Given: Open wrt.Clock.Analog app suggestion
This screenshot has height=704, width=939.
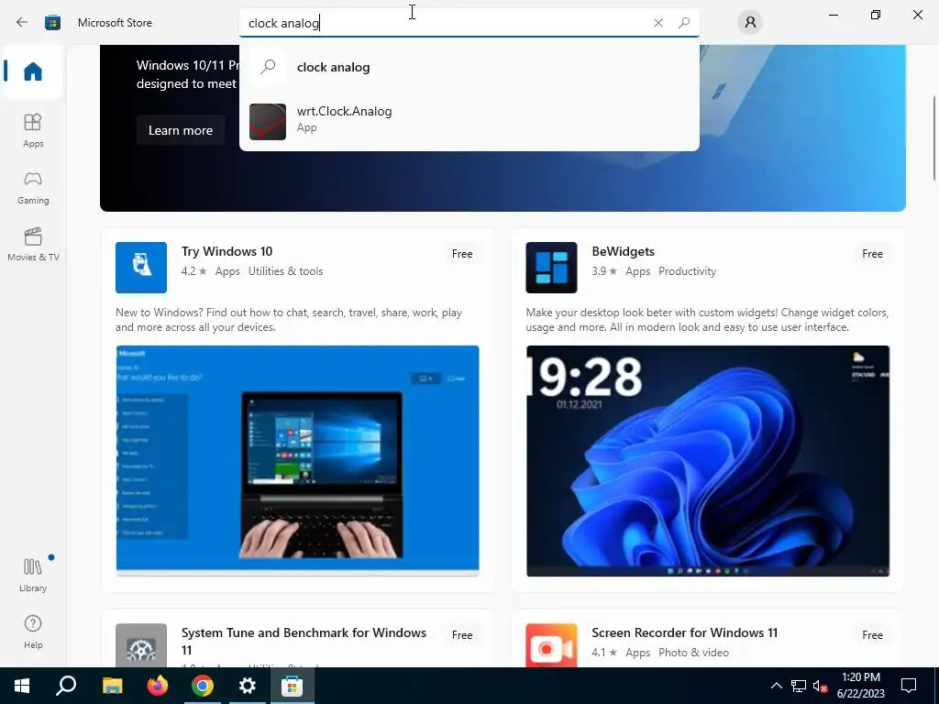Looking at the screenshot, I should tap(469, 120).
